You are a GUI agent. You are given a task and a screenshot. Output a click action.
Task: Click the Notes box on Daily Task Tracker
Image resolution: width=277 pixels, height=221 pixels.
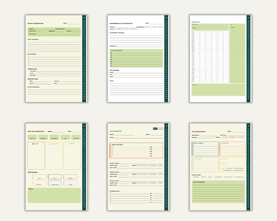click(54, 195)
